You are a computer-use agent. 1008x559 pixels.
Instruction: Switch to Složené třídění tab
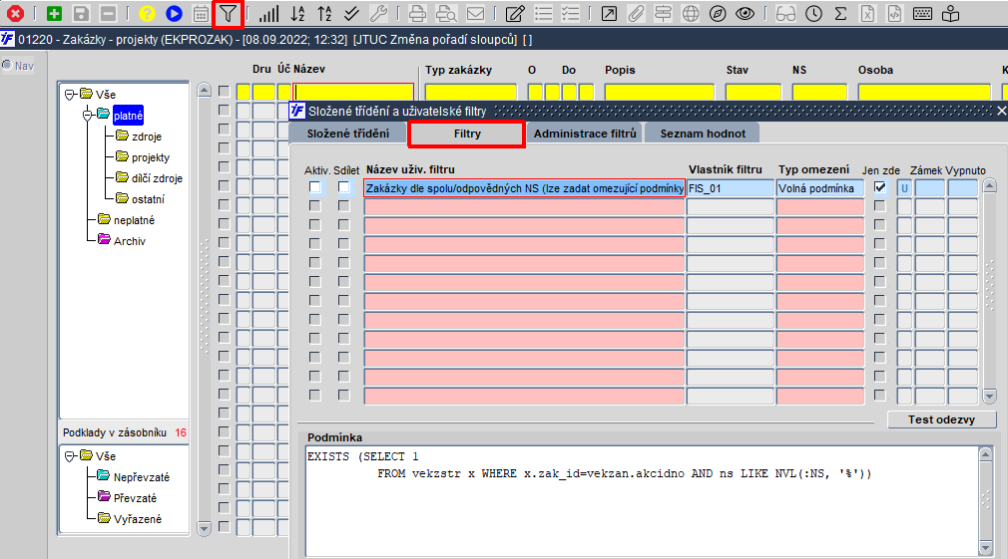[x=347, y=134]
